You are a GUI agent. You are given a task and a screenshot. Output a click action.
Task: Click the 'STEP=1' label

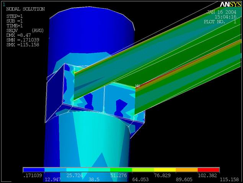[x=15, y=16]
